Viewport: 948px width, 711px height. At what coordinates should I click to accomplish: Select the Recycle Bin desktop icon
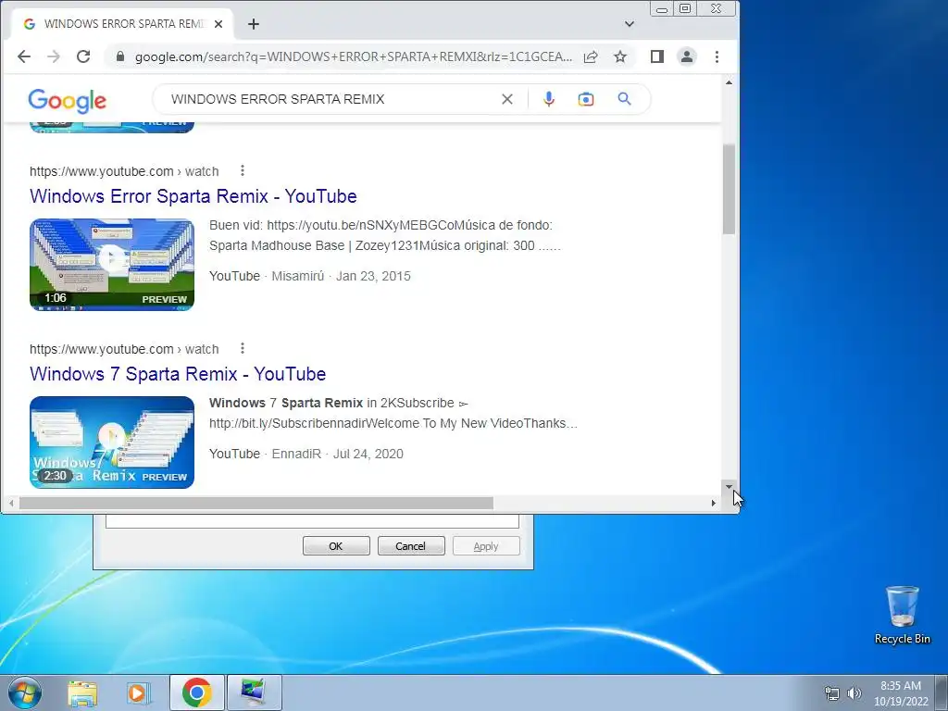[x=902, y=616]
